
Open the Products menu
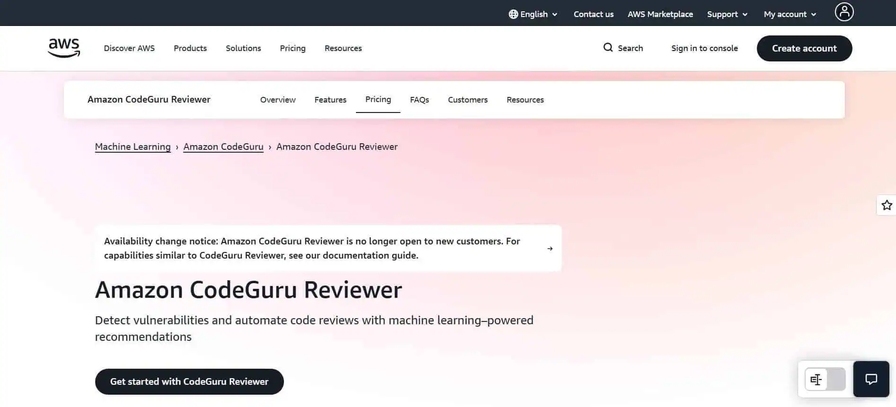(x=190, y=48)
